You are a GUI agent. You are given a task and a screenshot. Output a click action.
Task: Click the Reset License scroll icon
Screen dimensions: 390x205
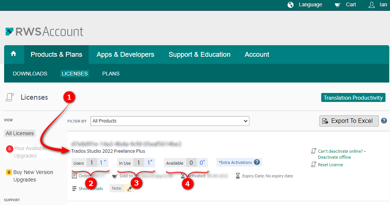pos(314,165)
